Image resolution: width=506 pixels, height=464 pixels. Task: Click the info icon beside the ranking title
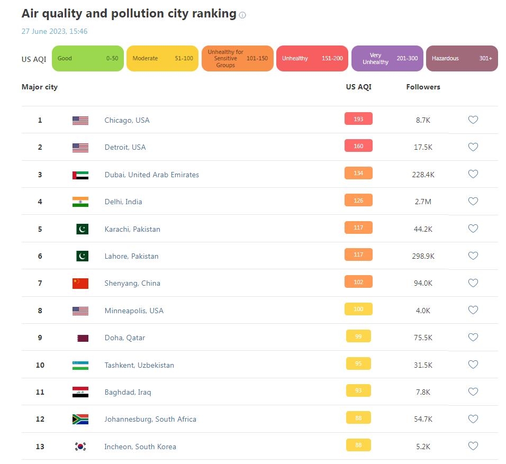pos(242,15)
